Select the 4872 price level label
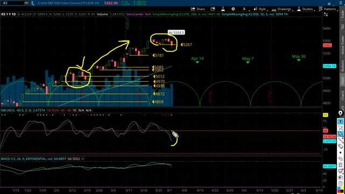 (x=159, y=94)
